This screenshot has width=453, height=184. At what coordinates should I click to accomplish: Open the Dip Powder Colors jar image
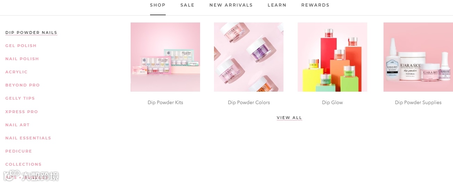click(x=249, y=57)
